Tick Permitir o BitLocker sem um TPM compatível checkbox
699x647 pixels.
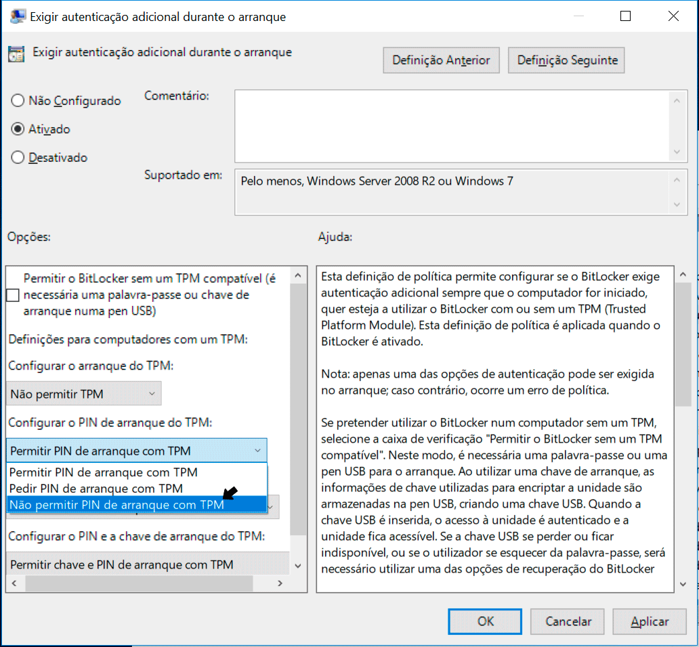13,295
